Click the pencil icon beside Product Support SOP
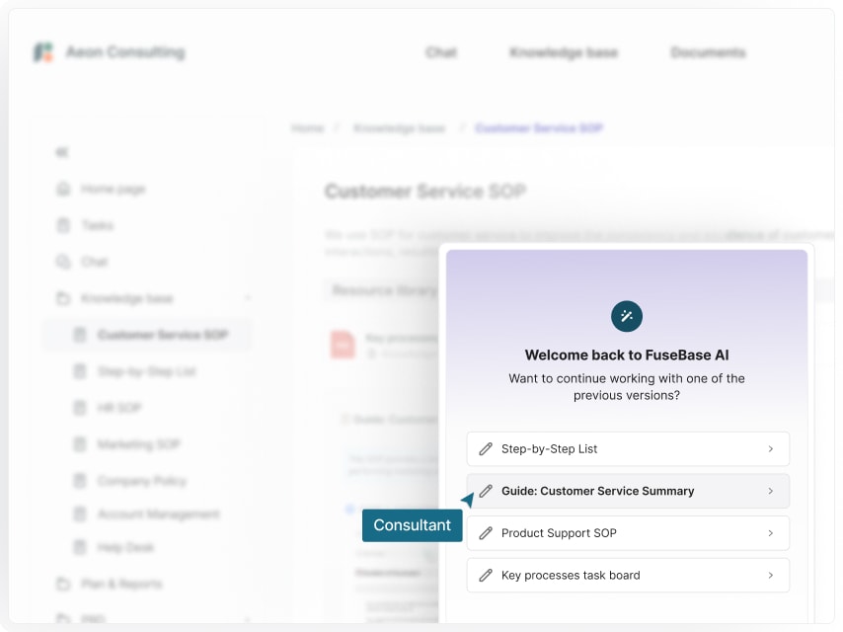843x632 pixels. (486, 533)
